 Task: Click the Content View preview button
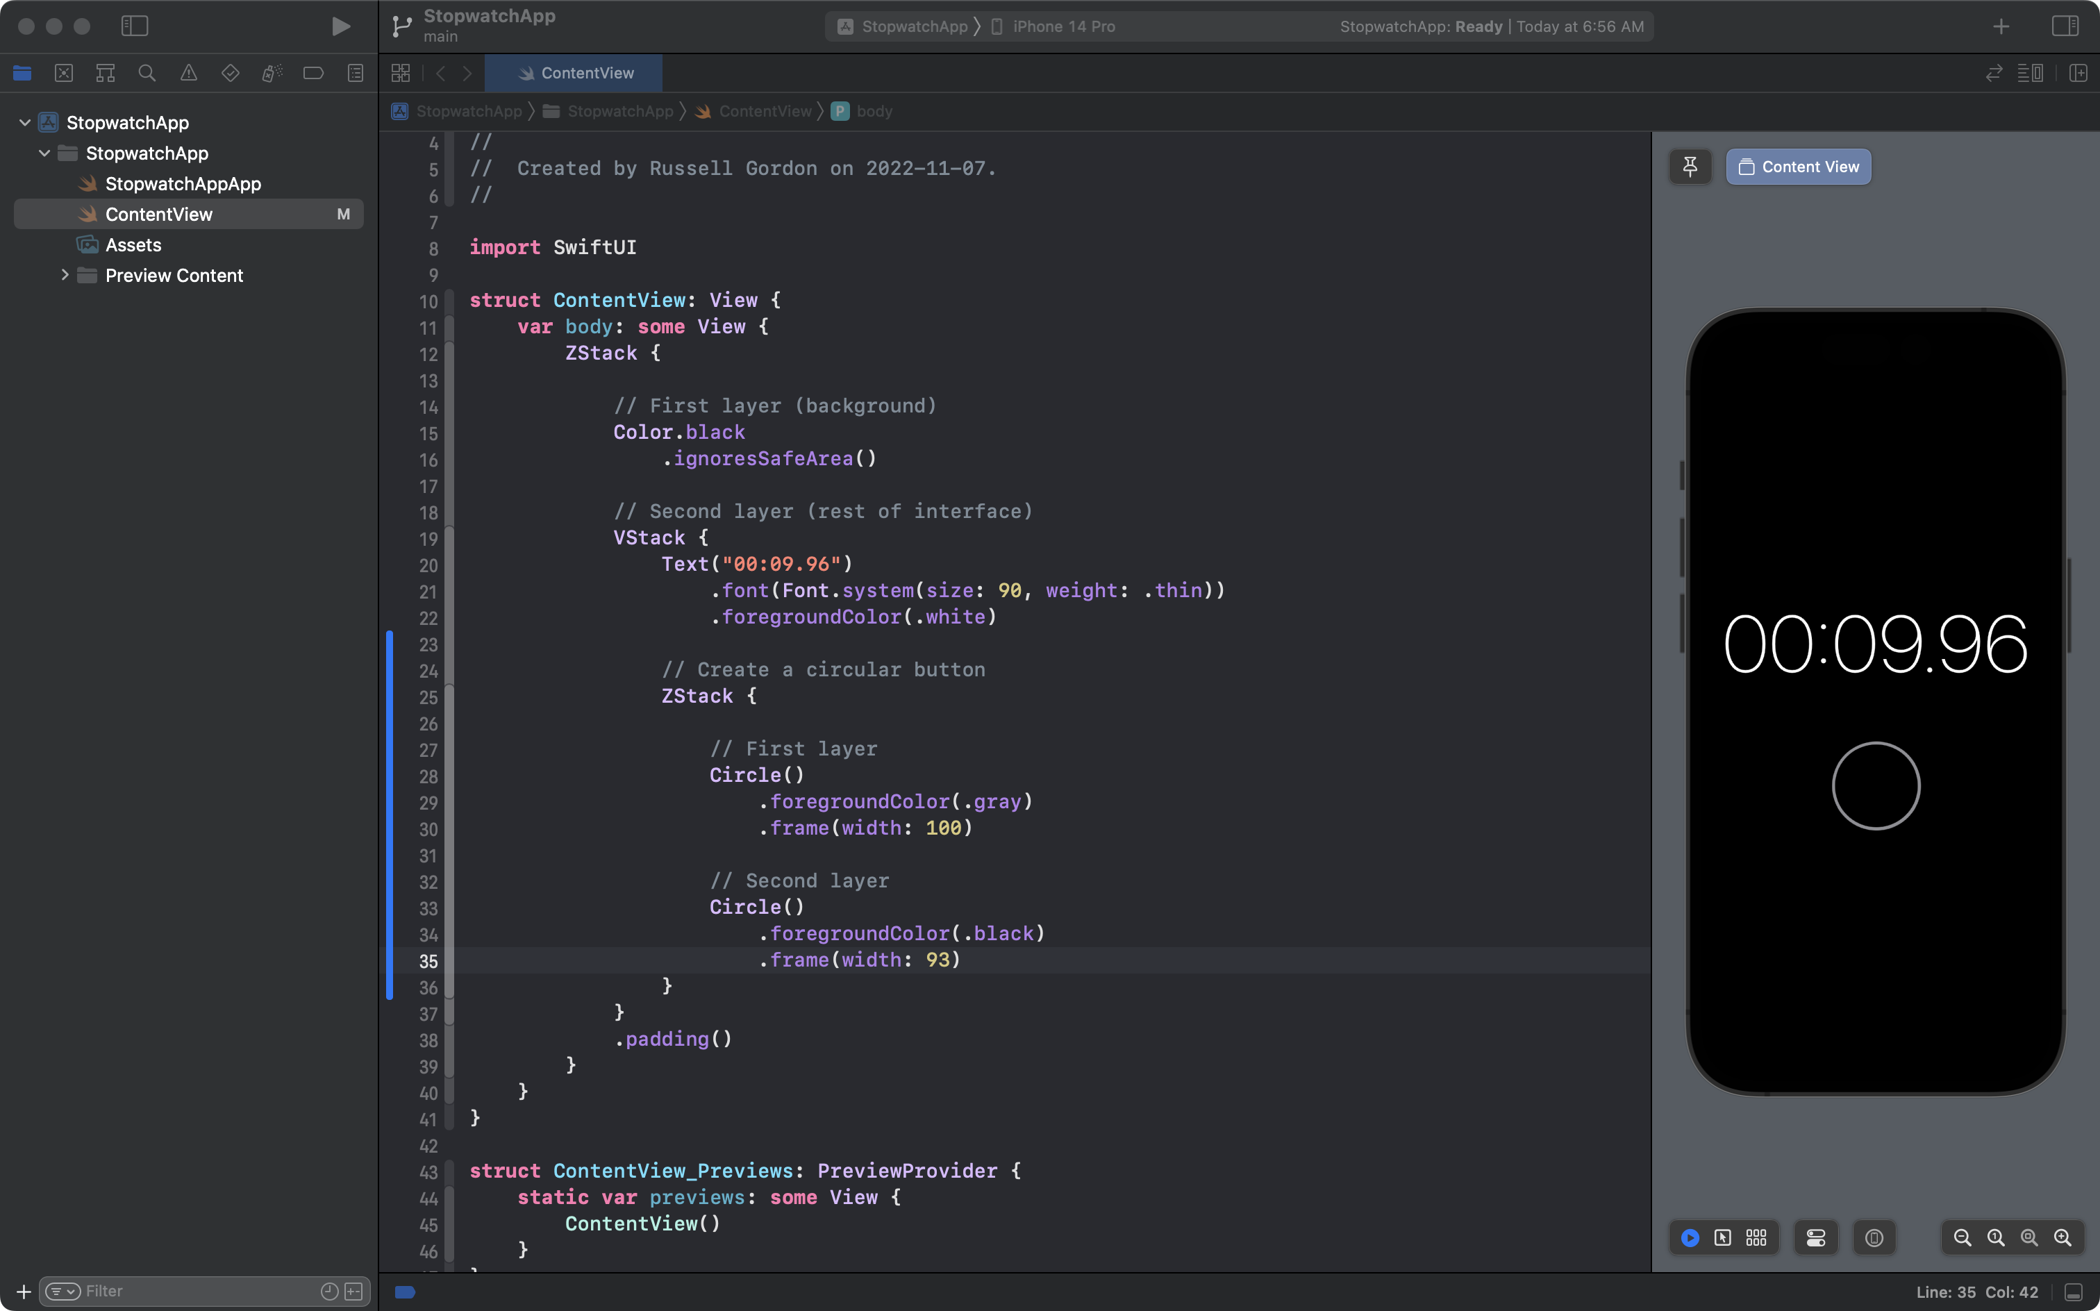(x=1799, y=167)
